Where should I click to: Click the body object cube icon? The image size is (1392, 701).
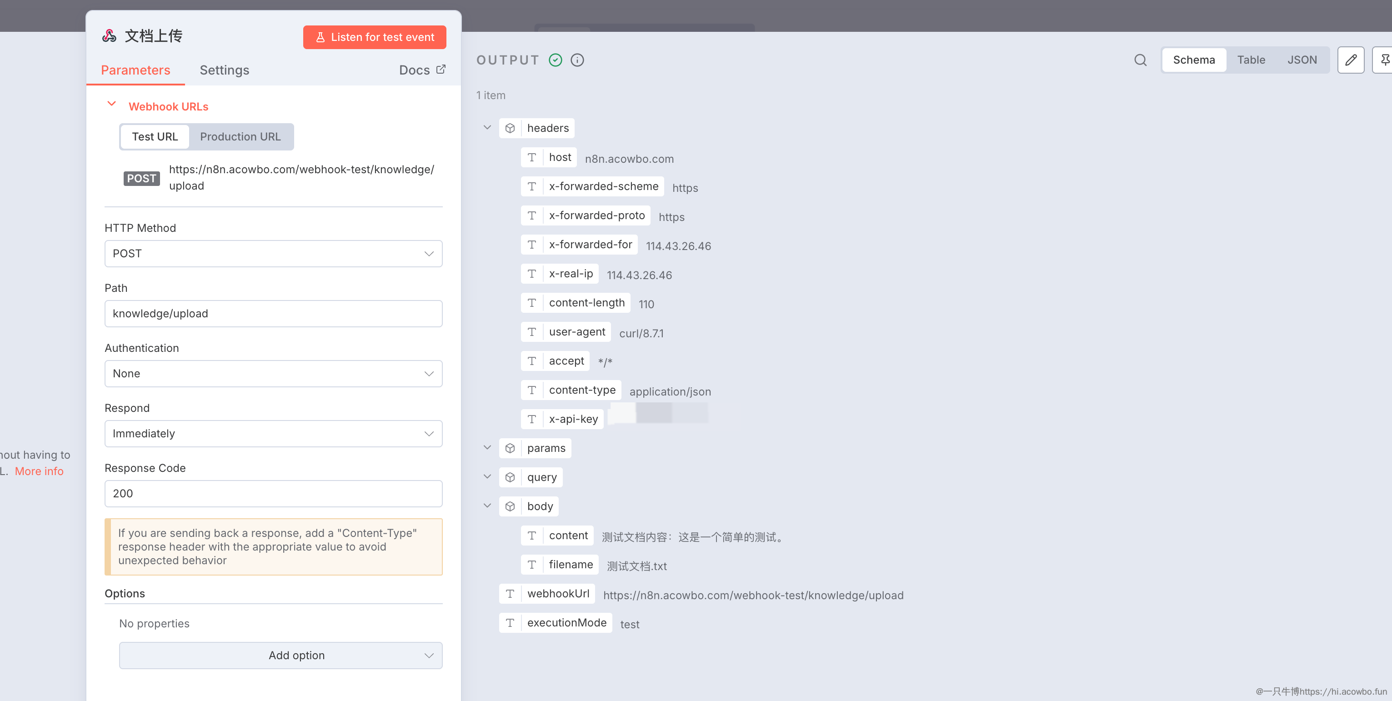click(510, 506)
